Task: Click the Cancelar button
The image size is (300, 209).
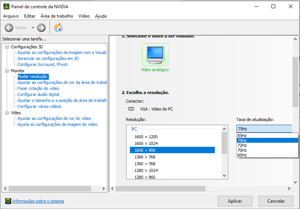Action: pyautogui.click(x=276, y=201)
